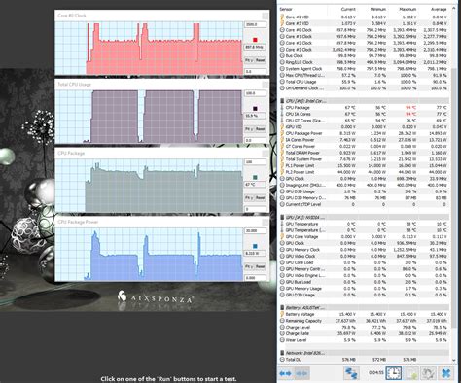Click the red Core #0 Clock color swatch
Viewport: 461px width, 383px height.
click(255, 40)
